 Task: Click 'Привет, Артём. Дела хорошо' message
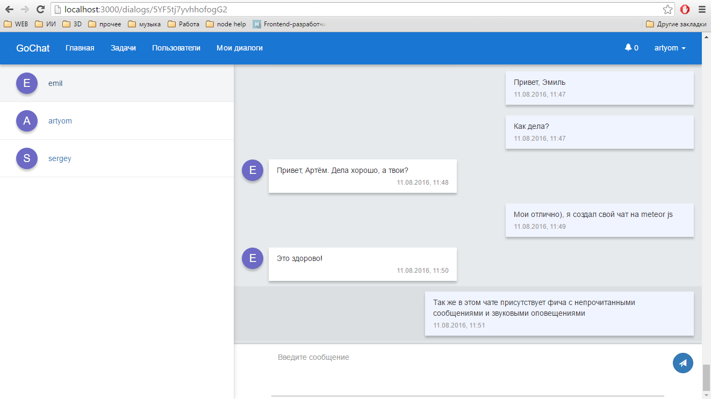(363, 176)
